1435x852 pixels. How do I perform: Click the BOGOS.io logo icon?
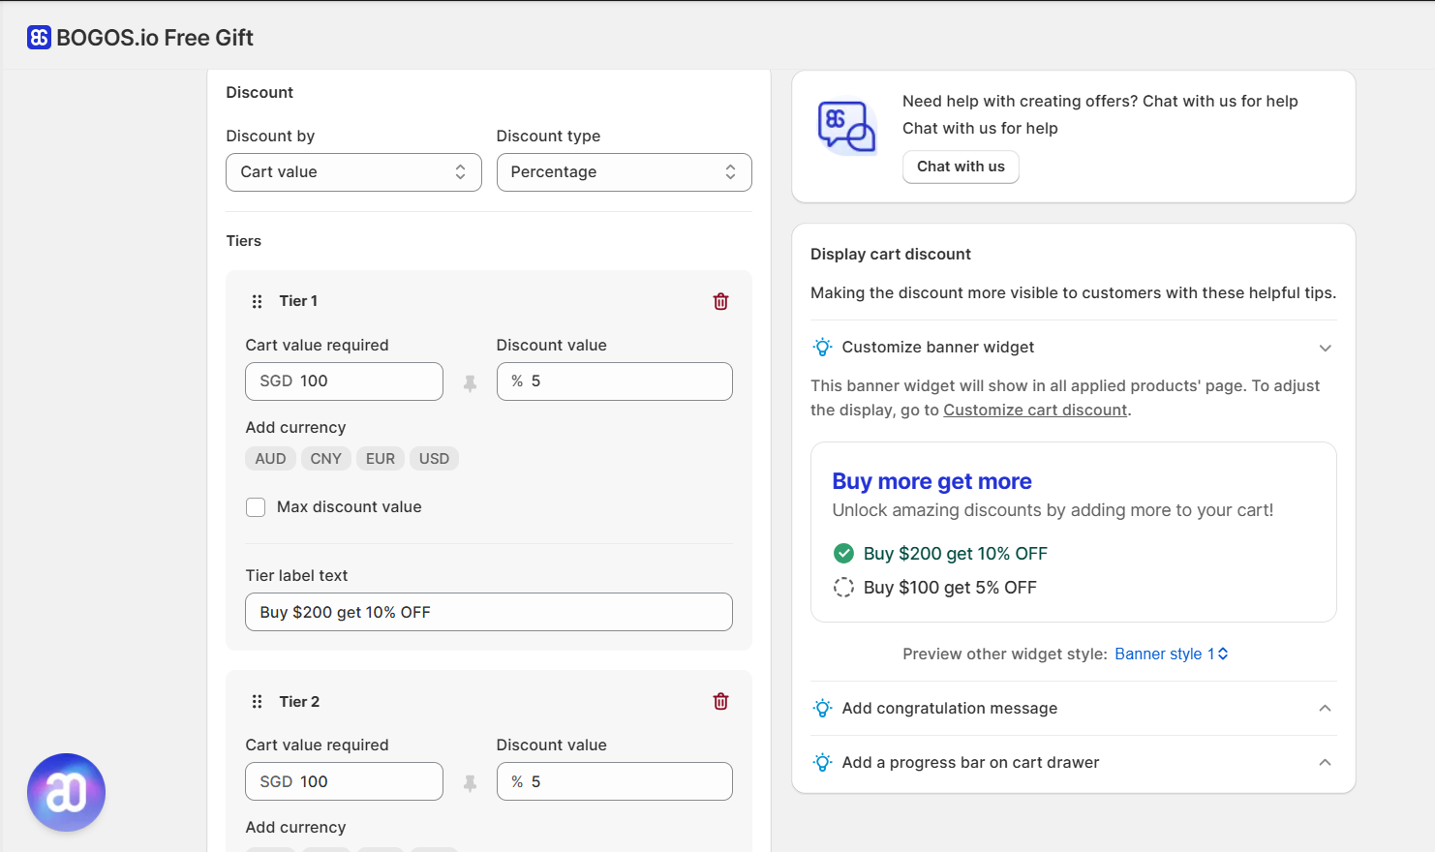(39, 38)
